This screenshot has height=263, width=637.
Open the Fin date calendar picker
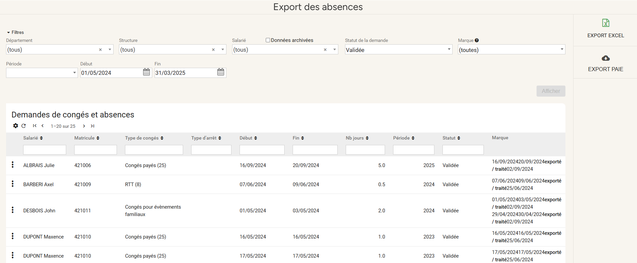click(221, 72)
